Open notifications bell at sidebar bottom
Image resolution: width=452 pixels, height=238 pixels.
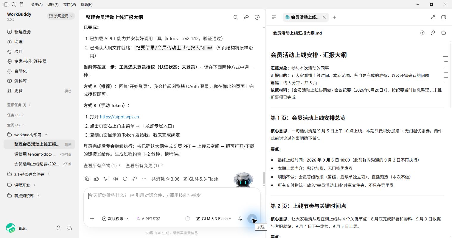pyautogui.click(x=58, y=228)
